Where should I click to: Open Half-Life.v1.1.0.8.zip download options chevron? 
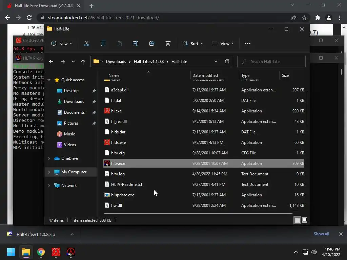click(x=72, y=234)
